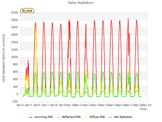
Task: Select the Incoming PAR legend label
Action: coord(44,117)
